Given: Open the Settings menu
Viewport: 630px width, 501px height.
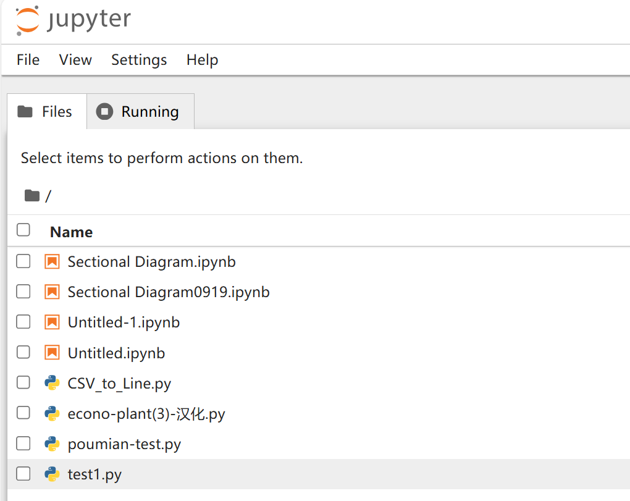Looking at the screenshot, I should [x=138, y=60].
